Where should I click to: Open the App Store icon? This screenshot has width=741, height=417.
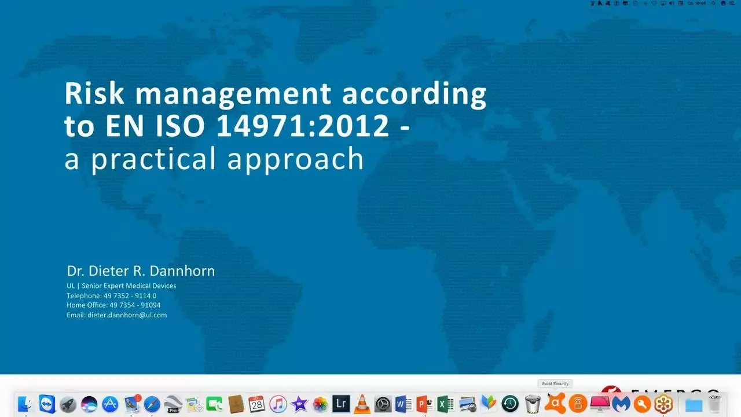(110, 404)
